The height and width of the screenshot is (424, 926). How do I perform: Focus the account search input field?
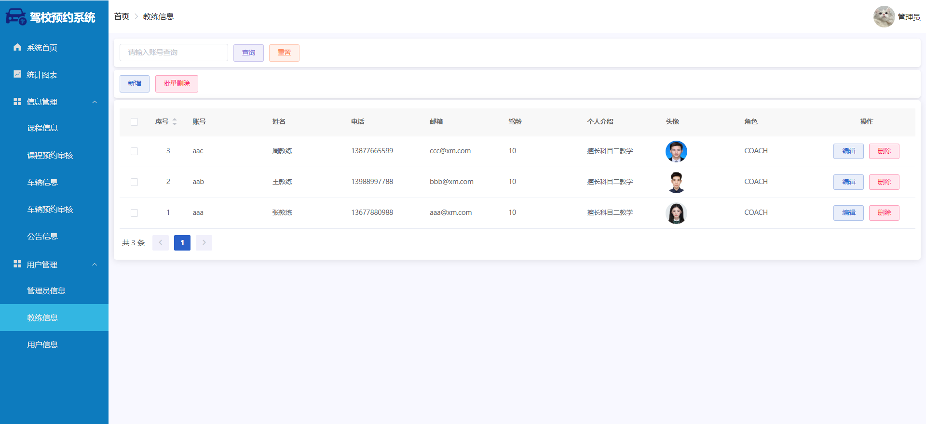pos(174,53)
